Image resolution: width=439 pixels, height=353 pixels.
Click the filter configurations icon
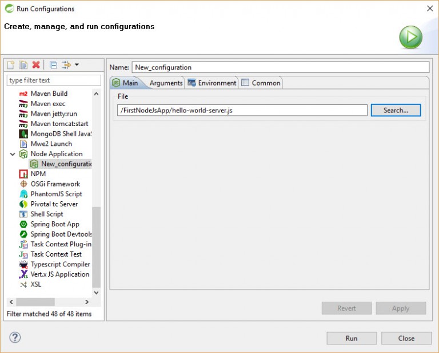point(66,65)
